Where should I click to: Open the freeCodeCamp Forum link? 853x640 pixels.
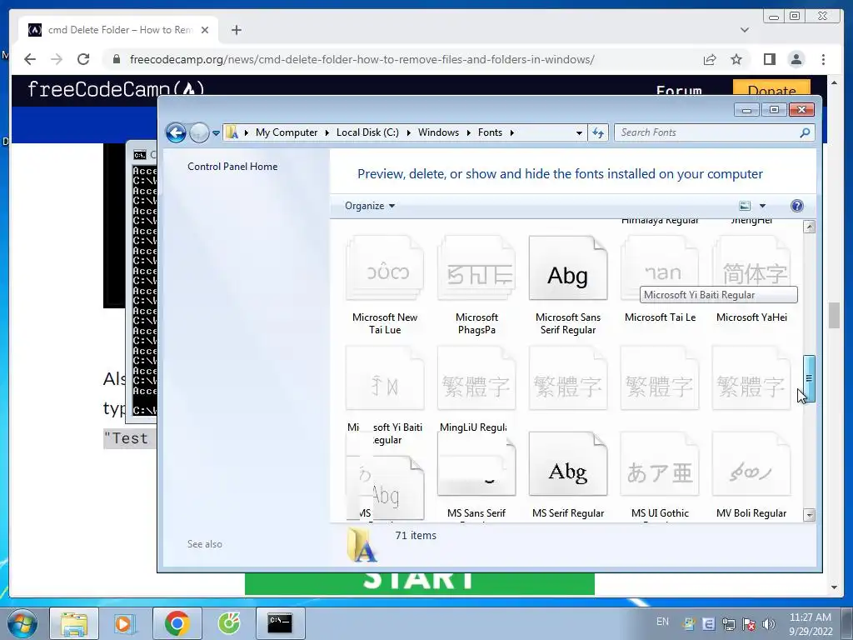(679, 91)
